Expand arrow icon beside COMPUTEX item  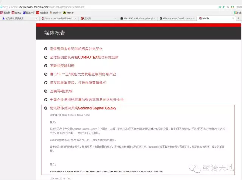pyautogui.click(x=45, y=57)
